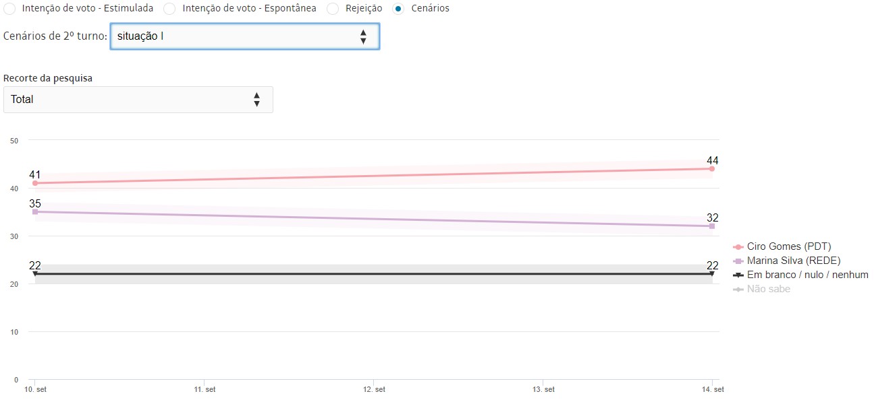
Task: Click the arrows on the Total selector
Action: pyautogui.click(x=256, y=100)
